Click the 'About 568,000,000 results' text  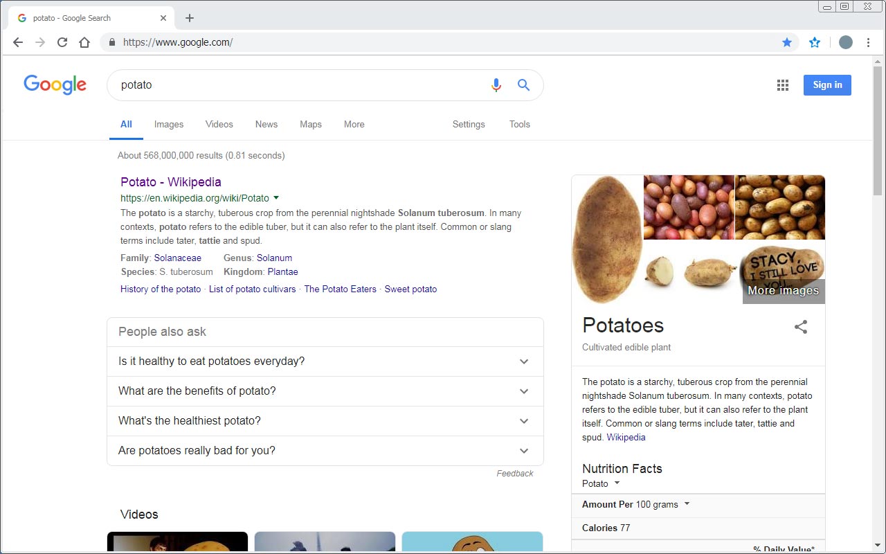coord(201,156)
